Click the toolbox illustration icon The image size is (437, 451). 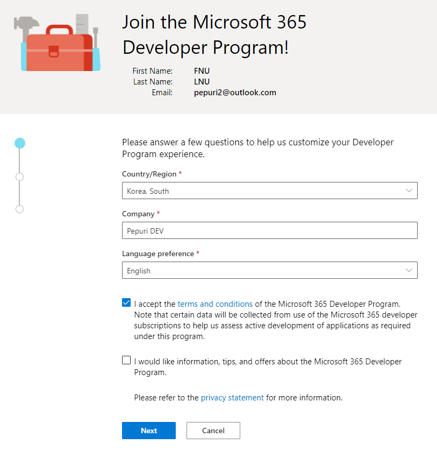pos(57,43)
